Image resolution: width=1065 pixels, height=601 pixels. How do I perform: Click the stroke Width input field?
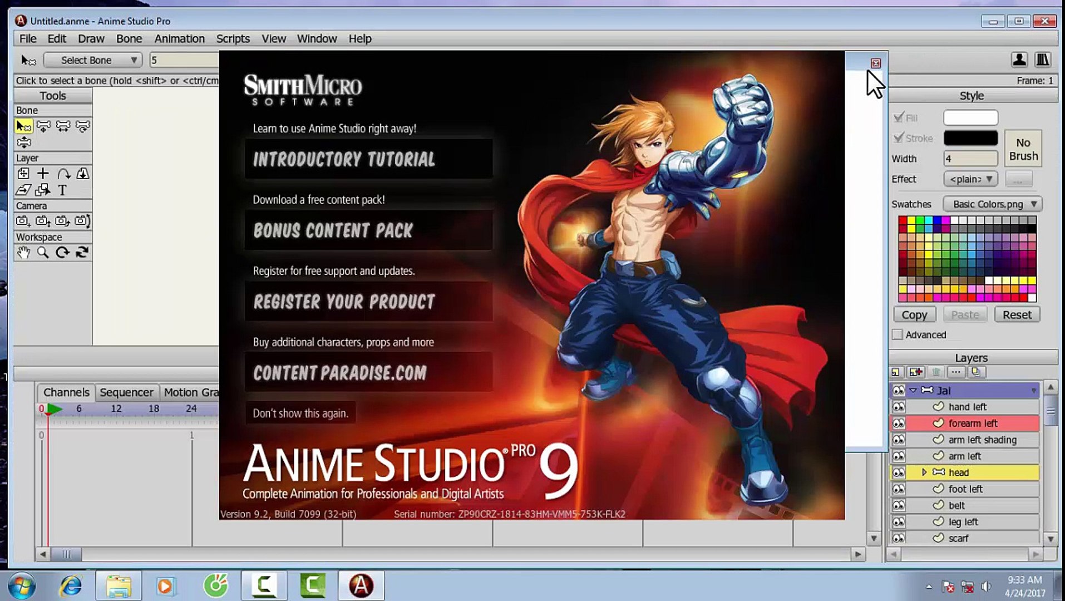tap(970, 159)
